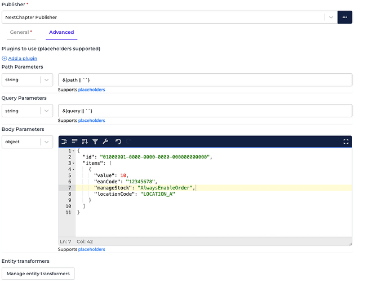The image size is (373, 282).
Task: Click the body editor resize handle
Action: (350, 244)
